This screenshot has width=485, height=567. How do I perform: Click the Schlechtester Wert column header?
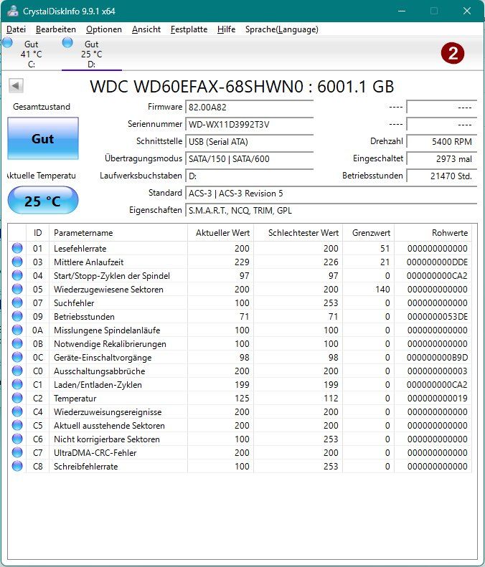pyautogui.click(x=298, y=233)
